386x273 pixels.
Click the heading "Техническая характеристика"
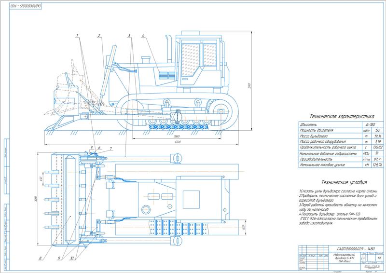342,116
